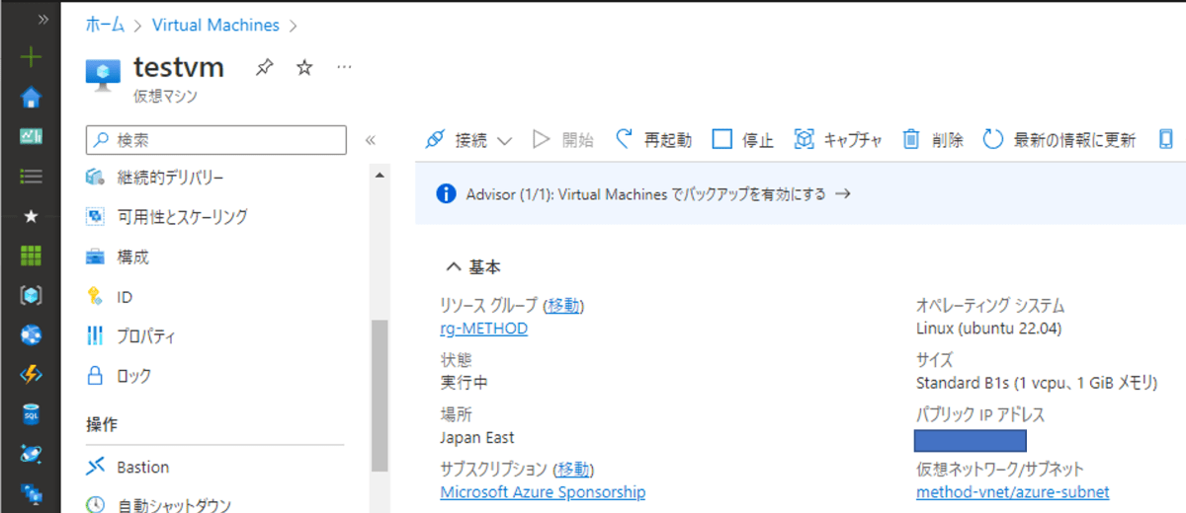Open Microsoft Azure Sponsorship subscription link
The height and width of the screenshot is (513, 1186).
[x=543, y=491]
